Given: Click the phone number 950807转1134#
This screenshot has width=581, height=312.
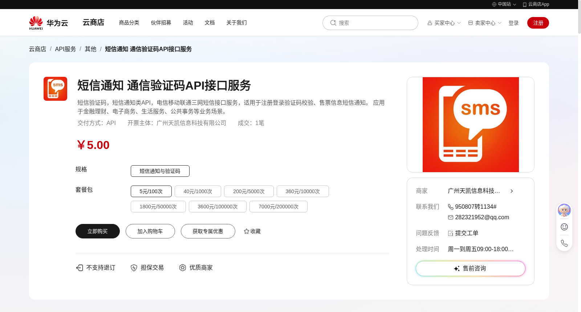Looking at the screenshot, I should coord(476,207).
